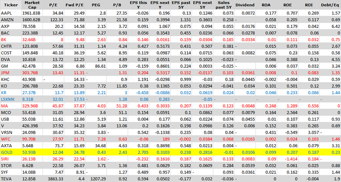The width and height of the screenshot is (341, 182).
Task: Click the SYF ticker cell
Action: pyautogui.click(x=11, y=172)
